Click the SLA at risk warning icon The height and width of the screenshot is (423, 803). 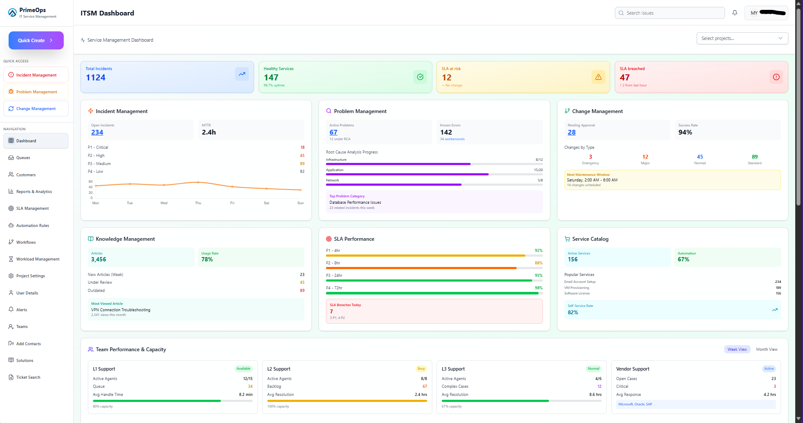click(x=598, y=77)
